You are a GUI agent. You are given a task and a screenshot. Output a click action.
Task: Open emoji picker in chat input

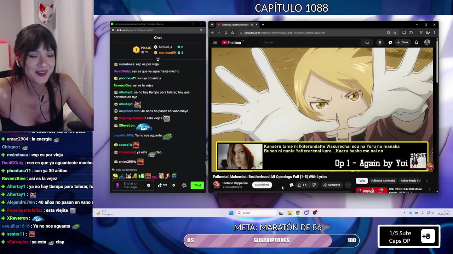click(x=149, y=185)
